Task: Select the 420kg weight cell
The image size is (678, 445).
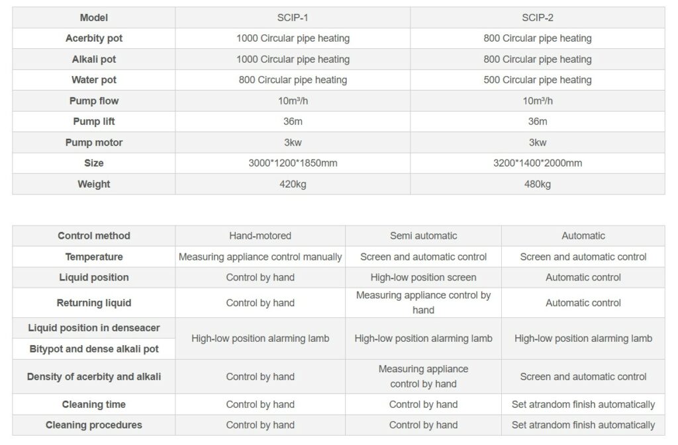Action: click(293, 184)
